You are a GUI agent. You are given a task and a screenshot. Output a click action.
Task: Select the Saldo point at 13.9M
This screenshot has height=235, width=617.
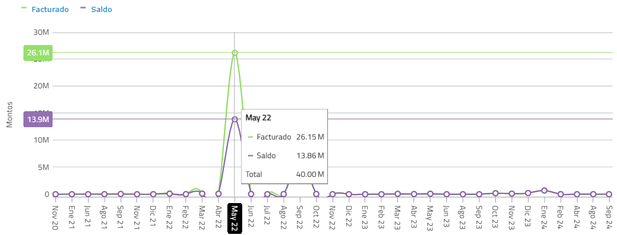coord(235,119)
